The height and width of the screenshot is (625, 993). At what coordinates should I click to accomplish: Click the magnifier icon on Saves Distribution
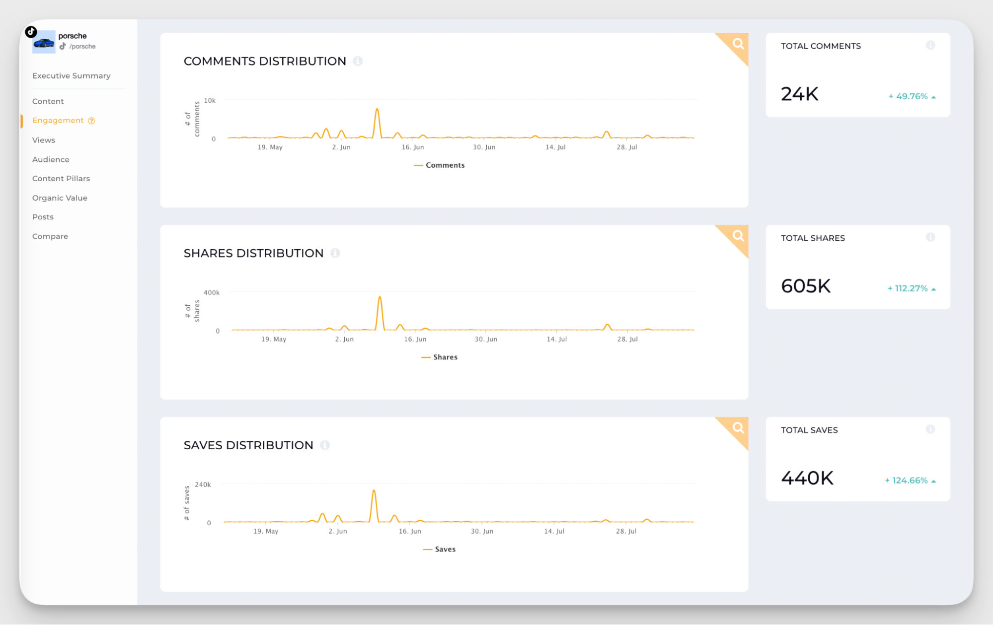point(738,428)
